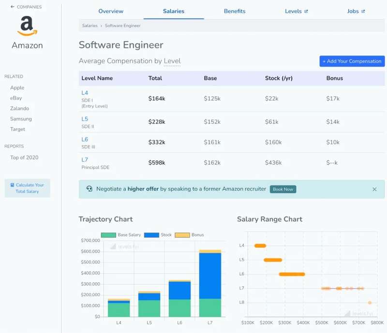387x333 pixels.
Task: Click the external link icon beside Levels
Action: pyautogui.click(x=306, y=11)
